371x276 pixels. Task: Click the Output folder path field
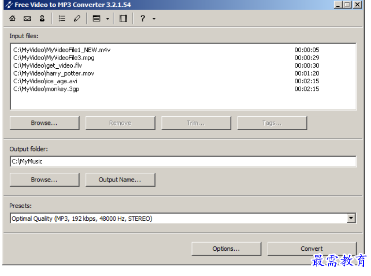tap(183, 161)
